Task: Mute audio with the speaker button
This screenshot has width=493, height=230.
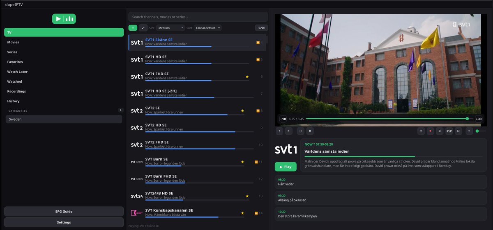Action: pyautogui.click(x=469, y=131)
